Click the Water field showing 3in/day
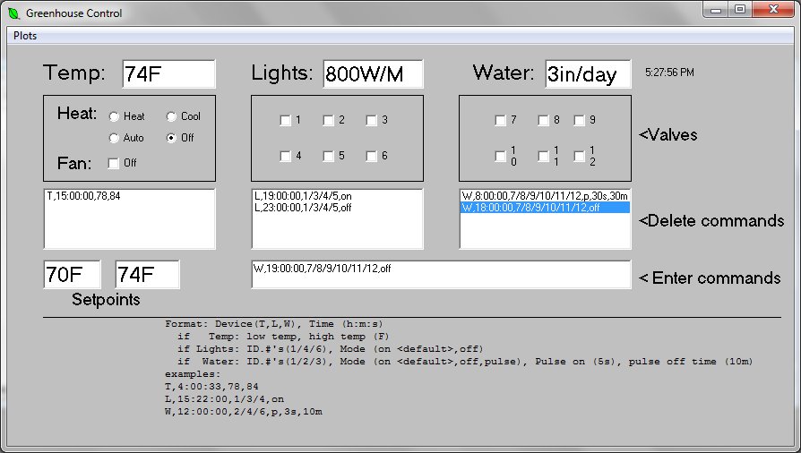801x453 pixels. (x=588, y=74)
